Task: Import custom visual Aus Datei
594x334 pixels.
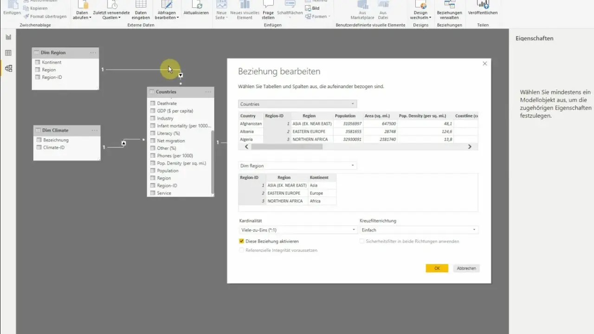Action: point(383,10)
